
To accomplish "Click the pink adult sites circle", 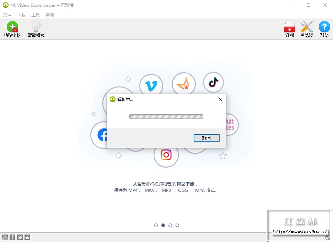I will 232,125.
